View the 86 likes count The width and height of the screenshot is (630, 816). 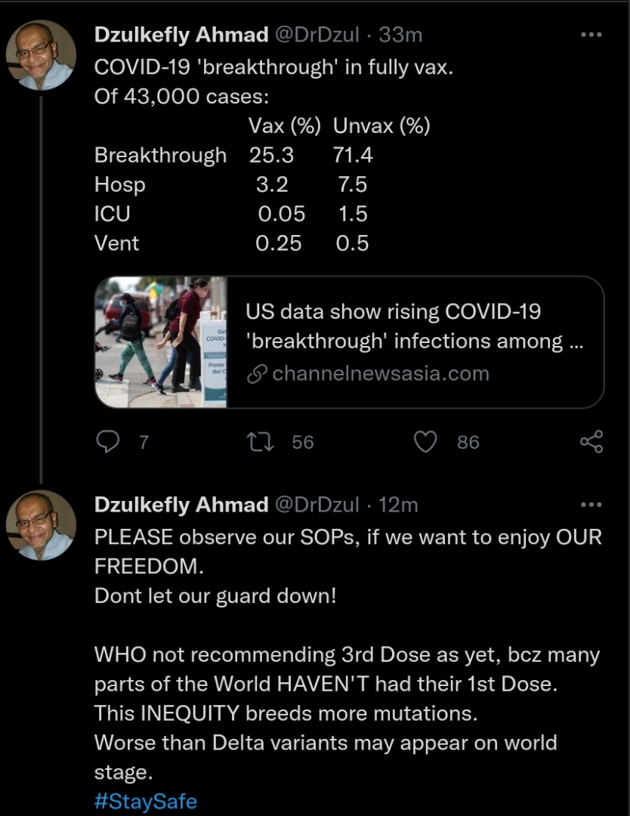(x=468, y=442)
